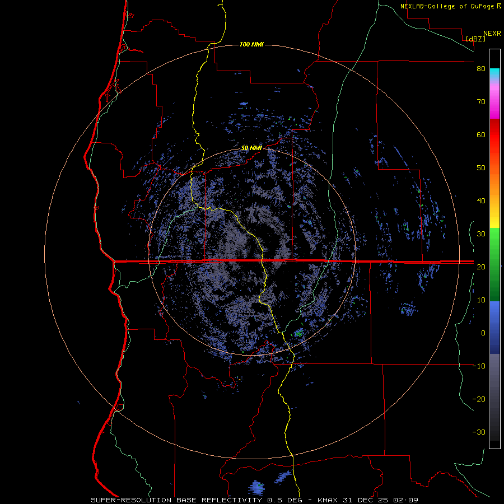Click the NEXR label above the color bar
The width and height of the screenshot is (504, 504).
(492, 34)
